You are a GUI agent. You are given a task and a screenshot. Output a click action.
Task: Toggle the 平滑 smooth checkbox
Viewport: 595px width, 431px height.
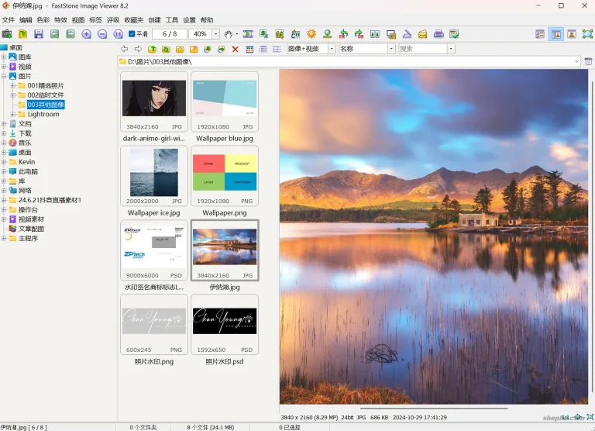[132, 34]
